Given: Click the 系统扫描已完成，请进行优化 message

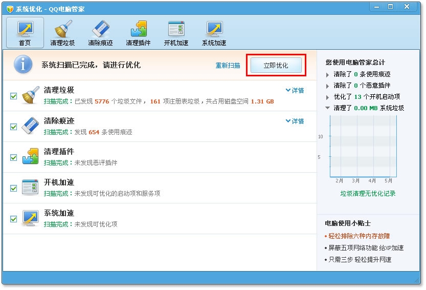Looking at the screenshot, I should coord(91,65).
